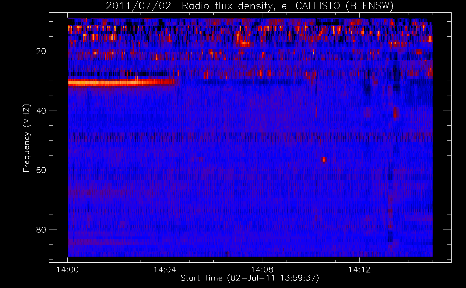Click the 60 MHz frequency tick label
Image resolution: width=466 pixels, height=288 pixels.
[x=41, y=170]
